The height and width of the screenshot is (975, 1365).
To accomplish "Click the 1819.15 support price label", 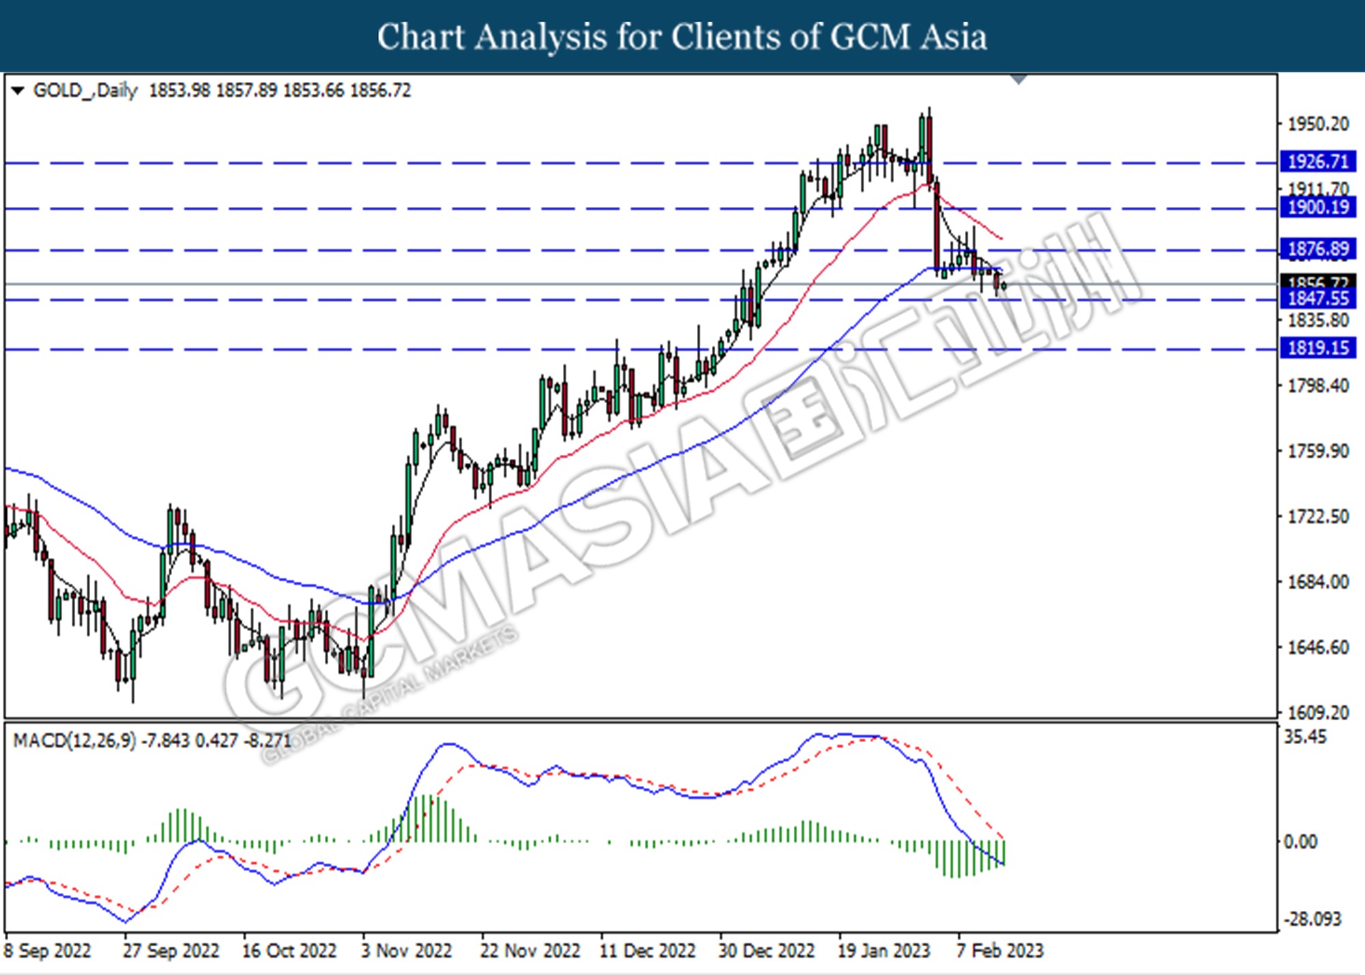I will tap(1318, 348).
